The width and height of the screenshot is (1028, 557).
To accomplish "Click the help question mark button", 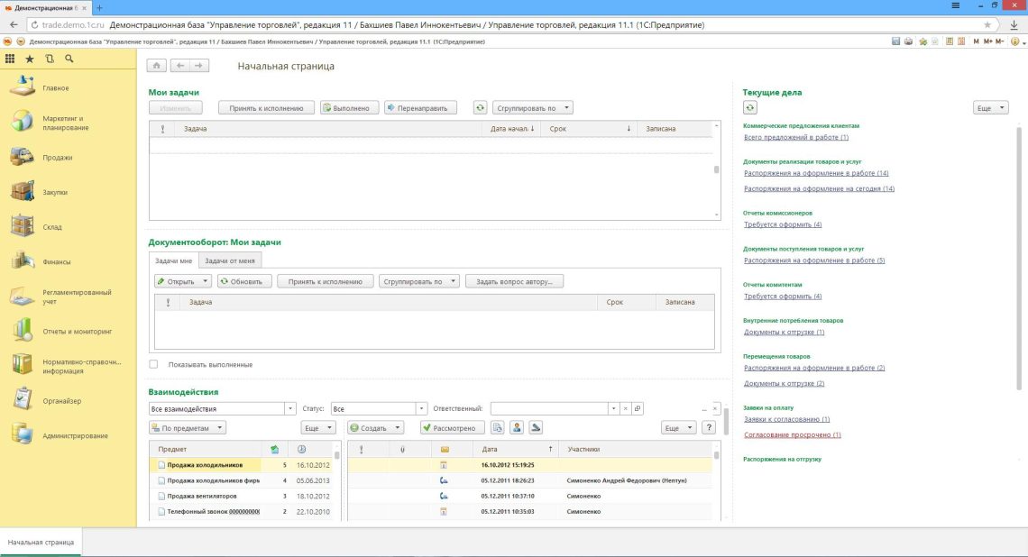I will tap(710, 428).
